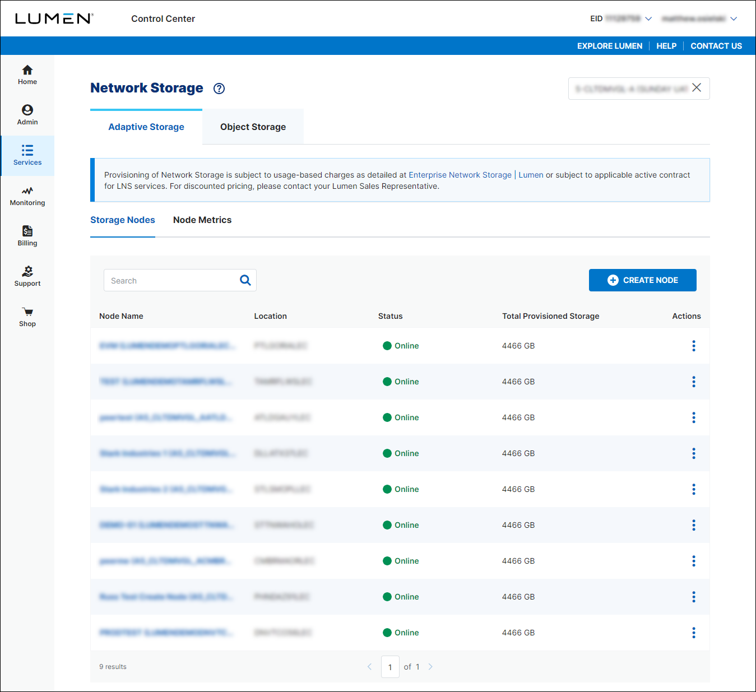Open the Admin section
The height and width of the screenshot is (692, 756).
(x=27, y=115)
